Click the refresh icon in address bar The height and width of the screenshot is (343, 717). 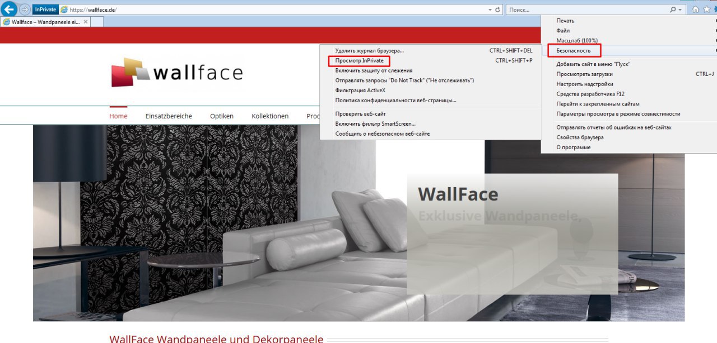pyautogui.click(x=497, y=9)
